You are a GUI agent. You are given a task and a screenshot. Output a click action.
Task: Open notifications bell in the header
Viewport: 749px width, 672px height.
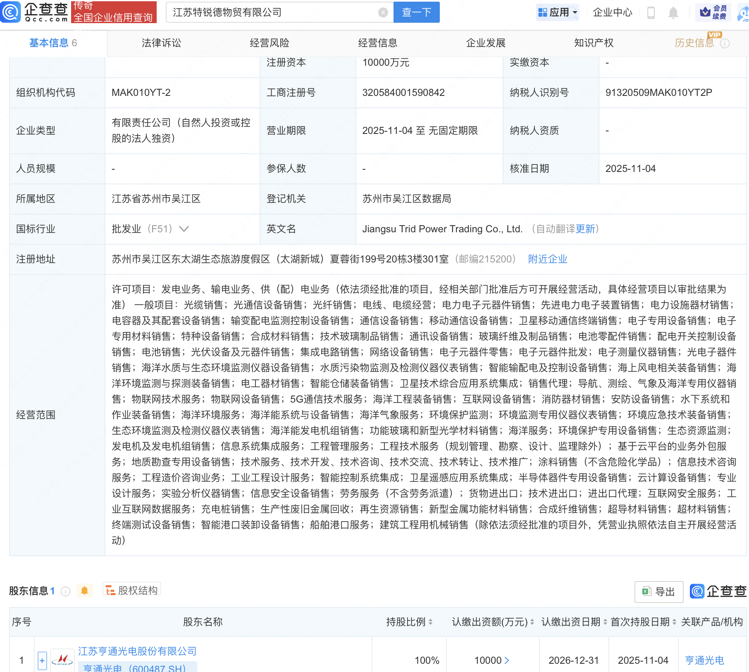[x=673, y=13]
